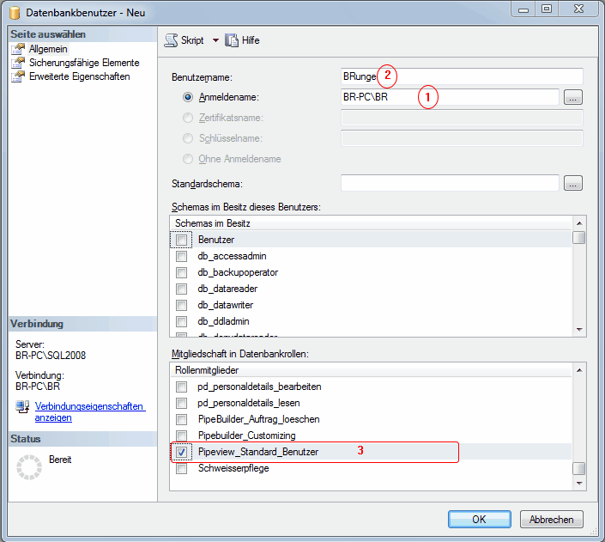Browse for Standardschema with ellipsis button

(573, 183)
